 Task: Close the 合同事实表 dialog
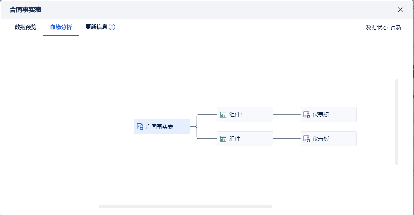(x=400, y=10)
